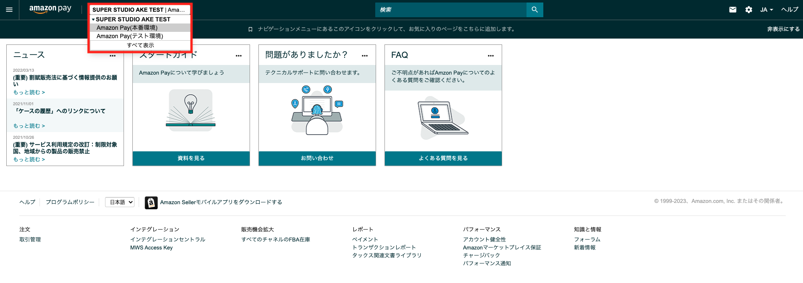The image size is (803, 283).
Task: Select Amazon Pay(本番環境) option
Action: click(x=140, y=28)
